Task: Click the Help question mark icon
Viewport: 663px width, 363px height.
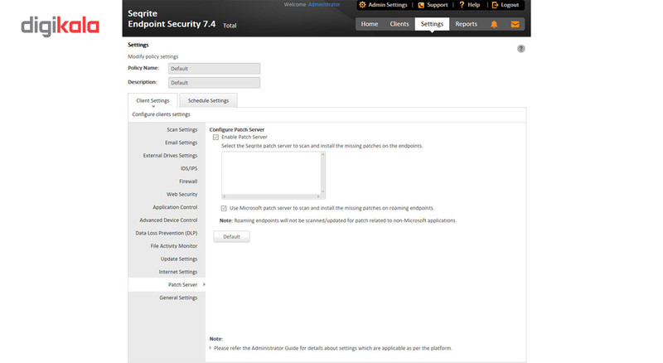Action: (x=462, y=5)
